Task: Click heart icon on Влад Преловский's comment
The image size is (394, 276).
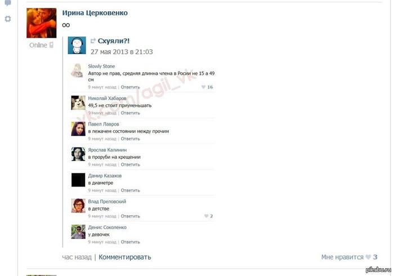Action: (206, 216)
